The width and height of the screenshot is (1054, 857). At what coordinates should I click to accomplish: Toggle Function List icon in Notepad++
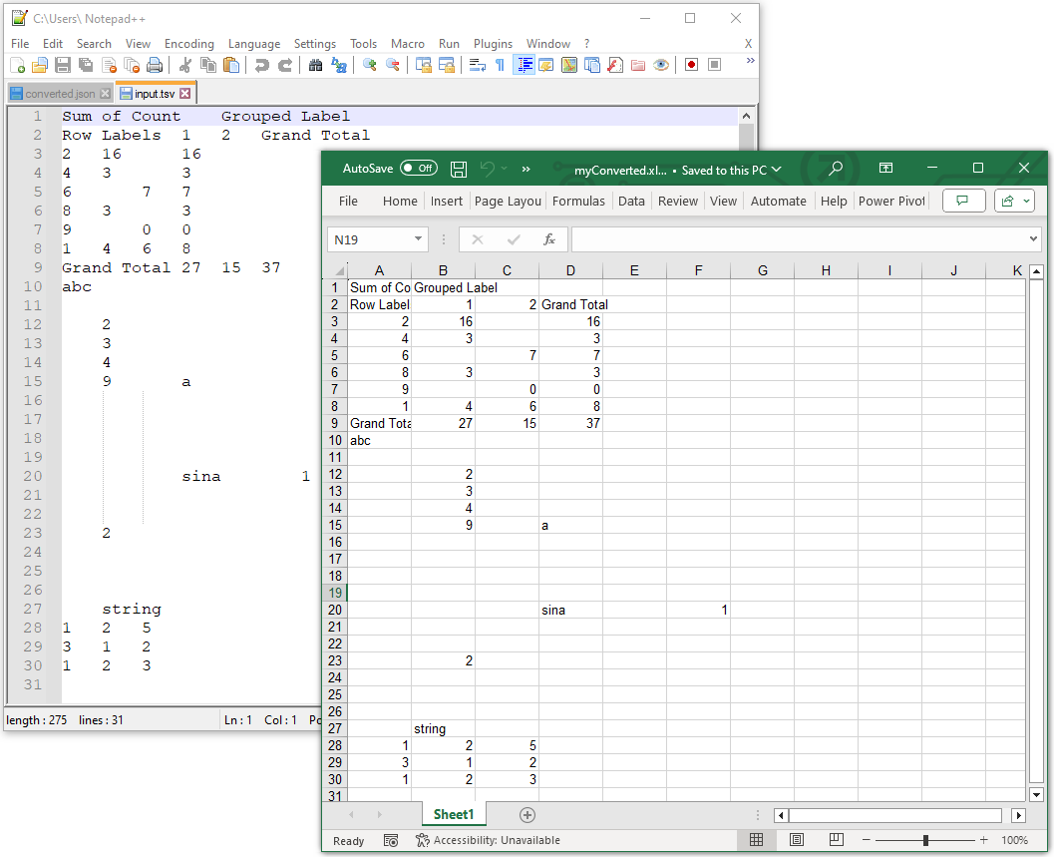(615, 65)
